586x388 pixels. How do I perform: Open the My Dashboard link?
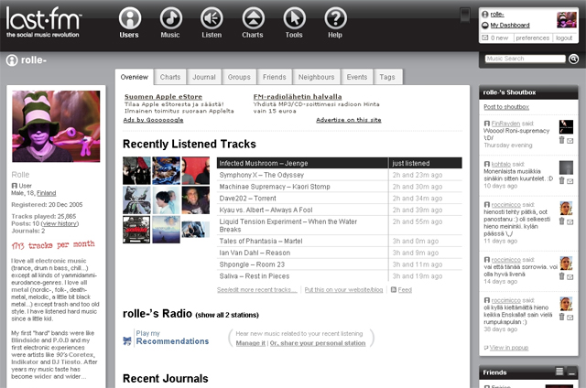point(510,25)
